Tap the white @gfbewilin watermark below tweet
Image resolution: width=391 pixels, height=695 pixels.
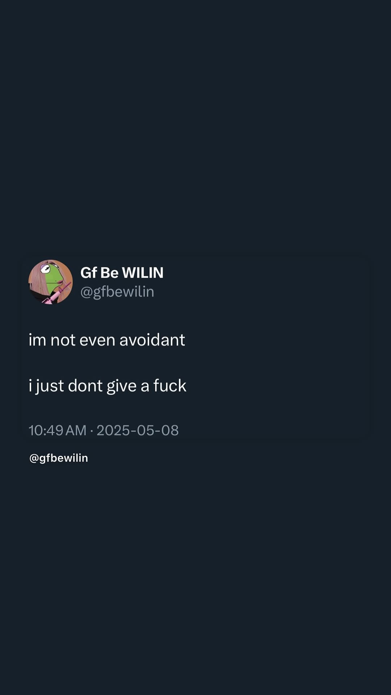tap(59, 458)
